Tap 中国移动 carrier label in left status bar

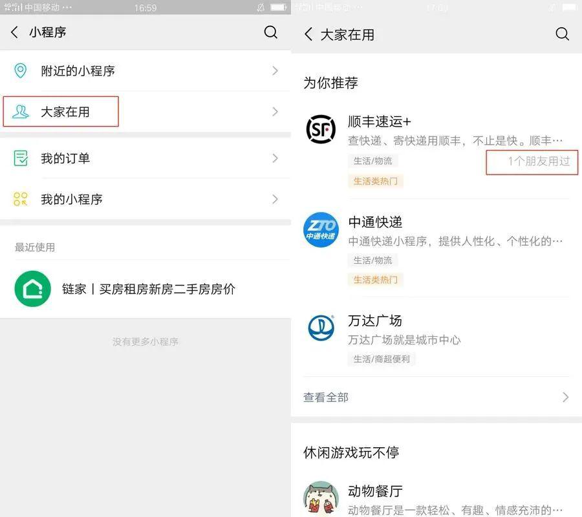[x=42, y=7]
